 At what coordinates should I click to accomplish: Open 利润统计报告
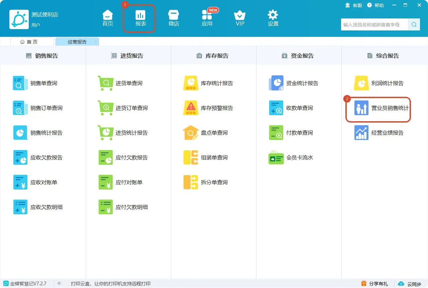click(x=379, y=83)
